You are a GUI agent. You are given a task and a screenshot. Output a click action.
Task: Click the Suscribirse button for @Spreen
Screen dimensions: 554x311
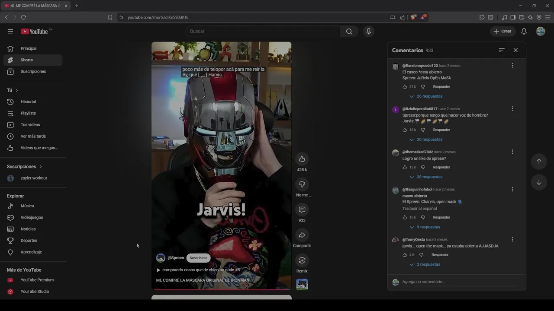[198, 258]
